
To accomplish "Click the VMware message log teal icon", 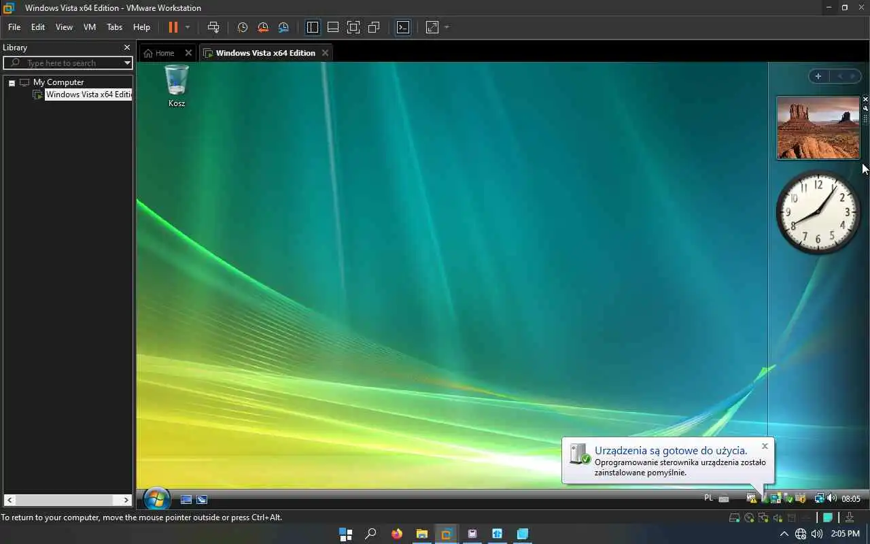I will (x=828, y=518).
